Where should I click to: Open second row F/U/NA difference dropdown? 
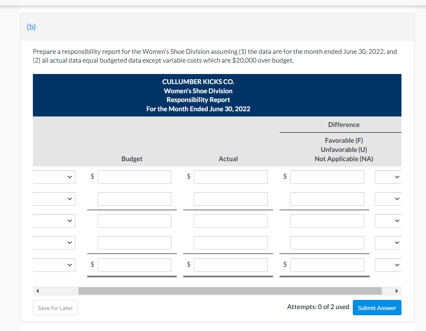point(388,199)
